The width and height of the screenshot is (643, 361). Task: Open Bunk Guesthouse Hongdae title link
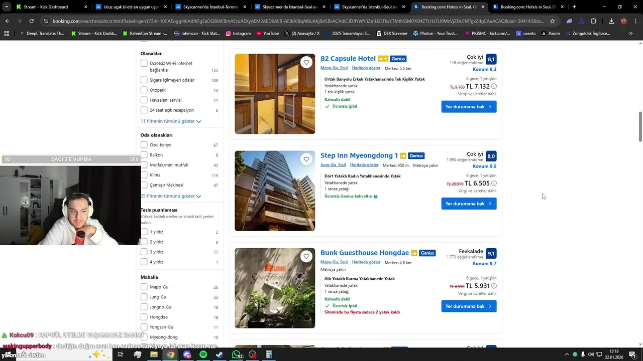pos(365,253)
